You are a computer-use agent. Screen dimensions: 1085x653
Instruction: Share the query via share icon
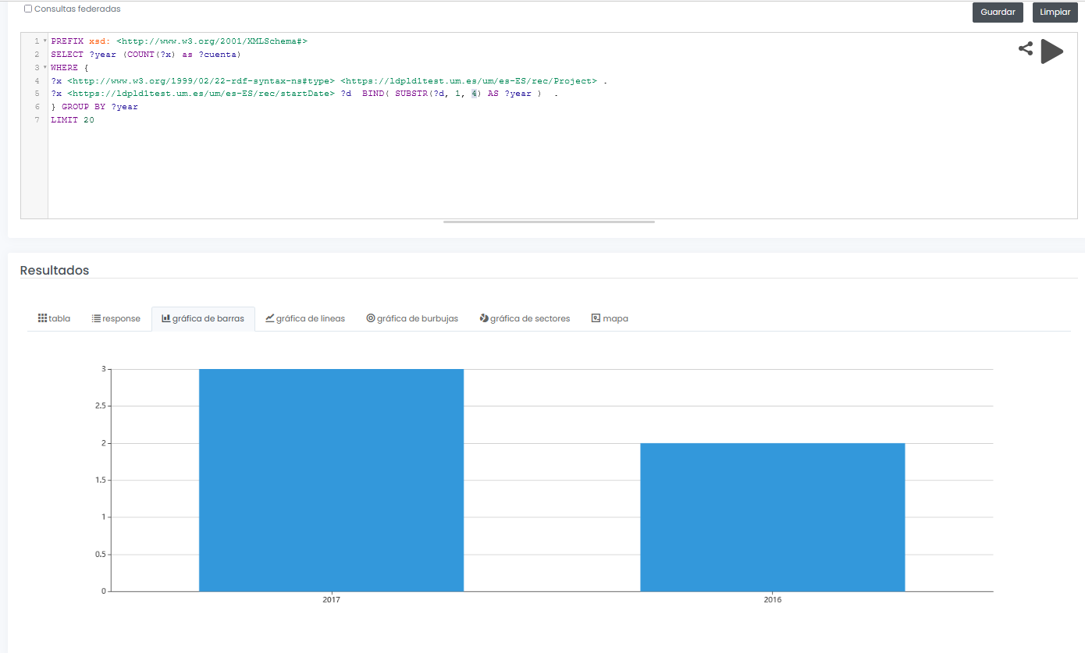click(1026, 48)
